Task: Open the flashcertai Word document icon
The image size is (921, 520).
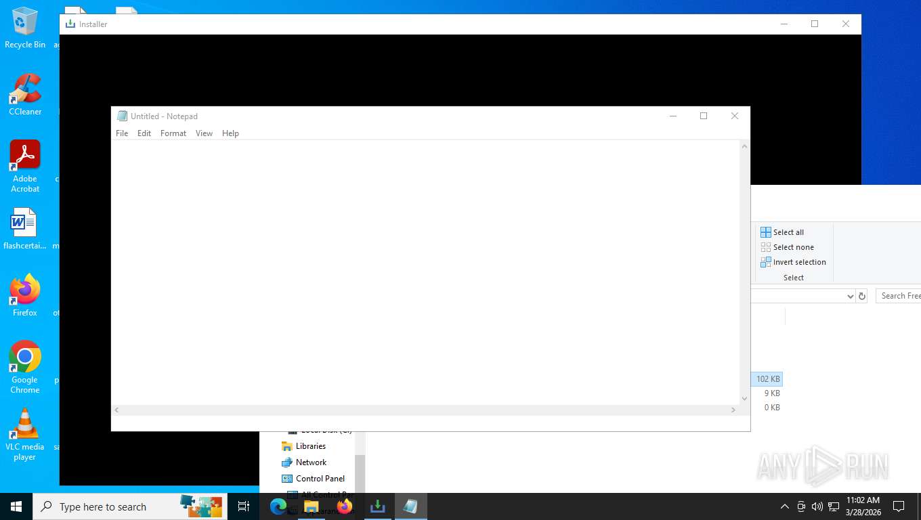Action: click(25, 229)
